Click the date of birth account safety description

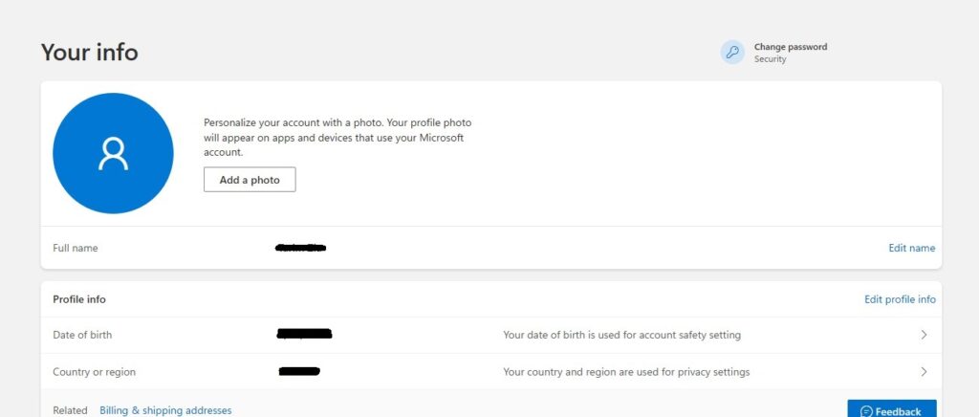pos(621,335)
